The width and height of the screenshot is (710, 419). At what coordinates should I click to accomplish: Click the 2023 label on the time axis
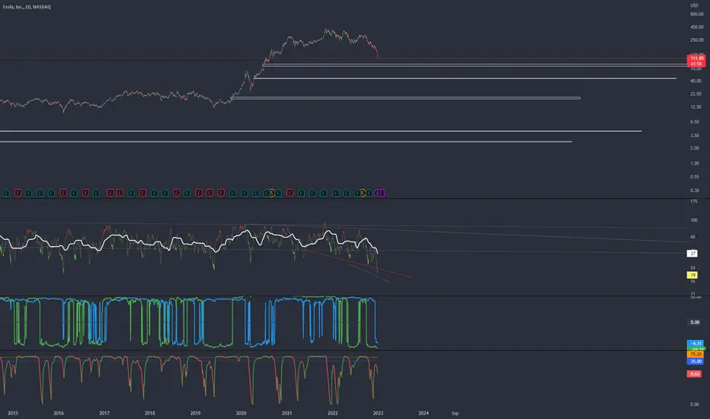coord(378,413)
